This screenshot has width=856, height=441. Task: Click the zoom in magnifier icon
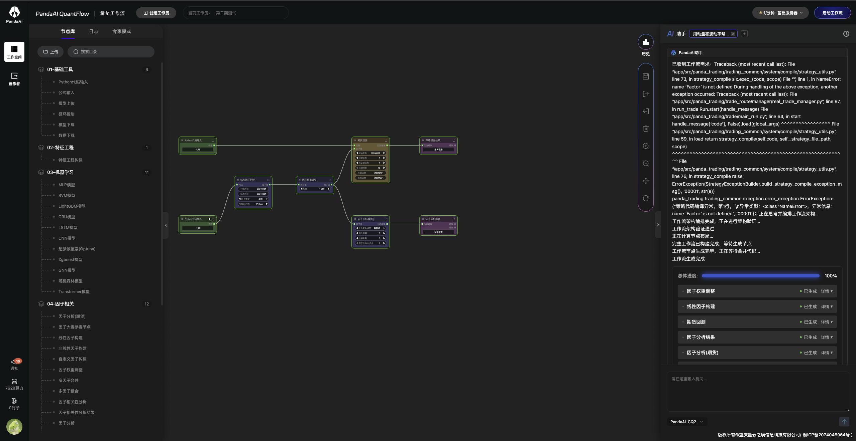point(646,146)
